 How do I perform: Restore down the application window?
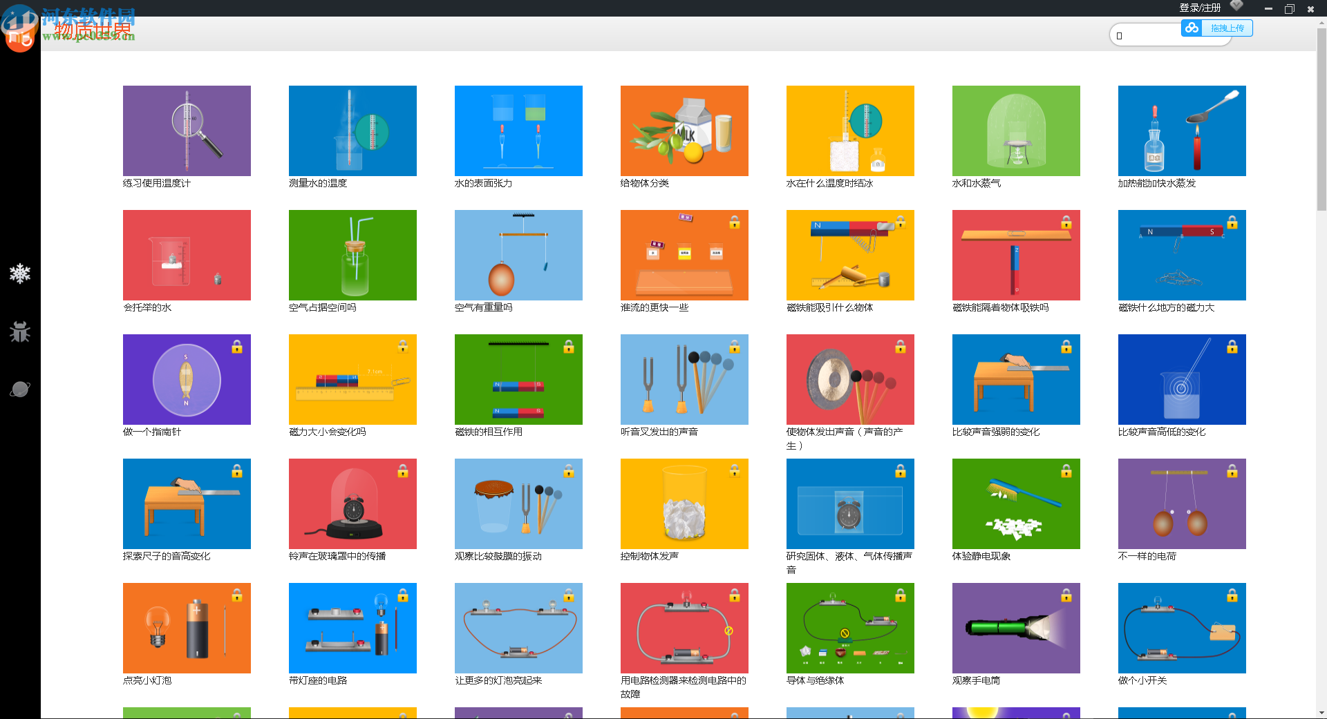point(1289,9)
